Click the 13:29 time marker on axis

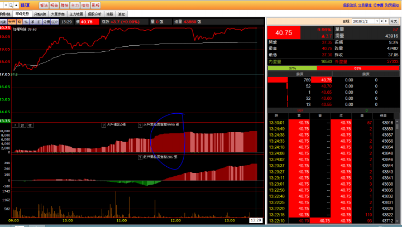tap(256, 220)
